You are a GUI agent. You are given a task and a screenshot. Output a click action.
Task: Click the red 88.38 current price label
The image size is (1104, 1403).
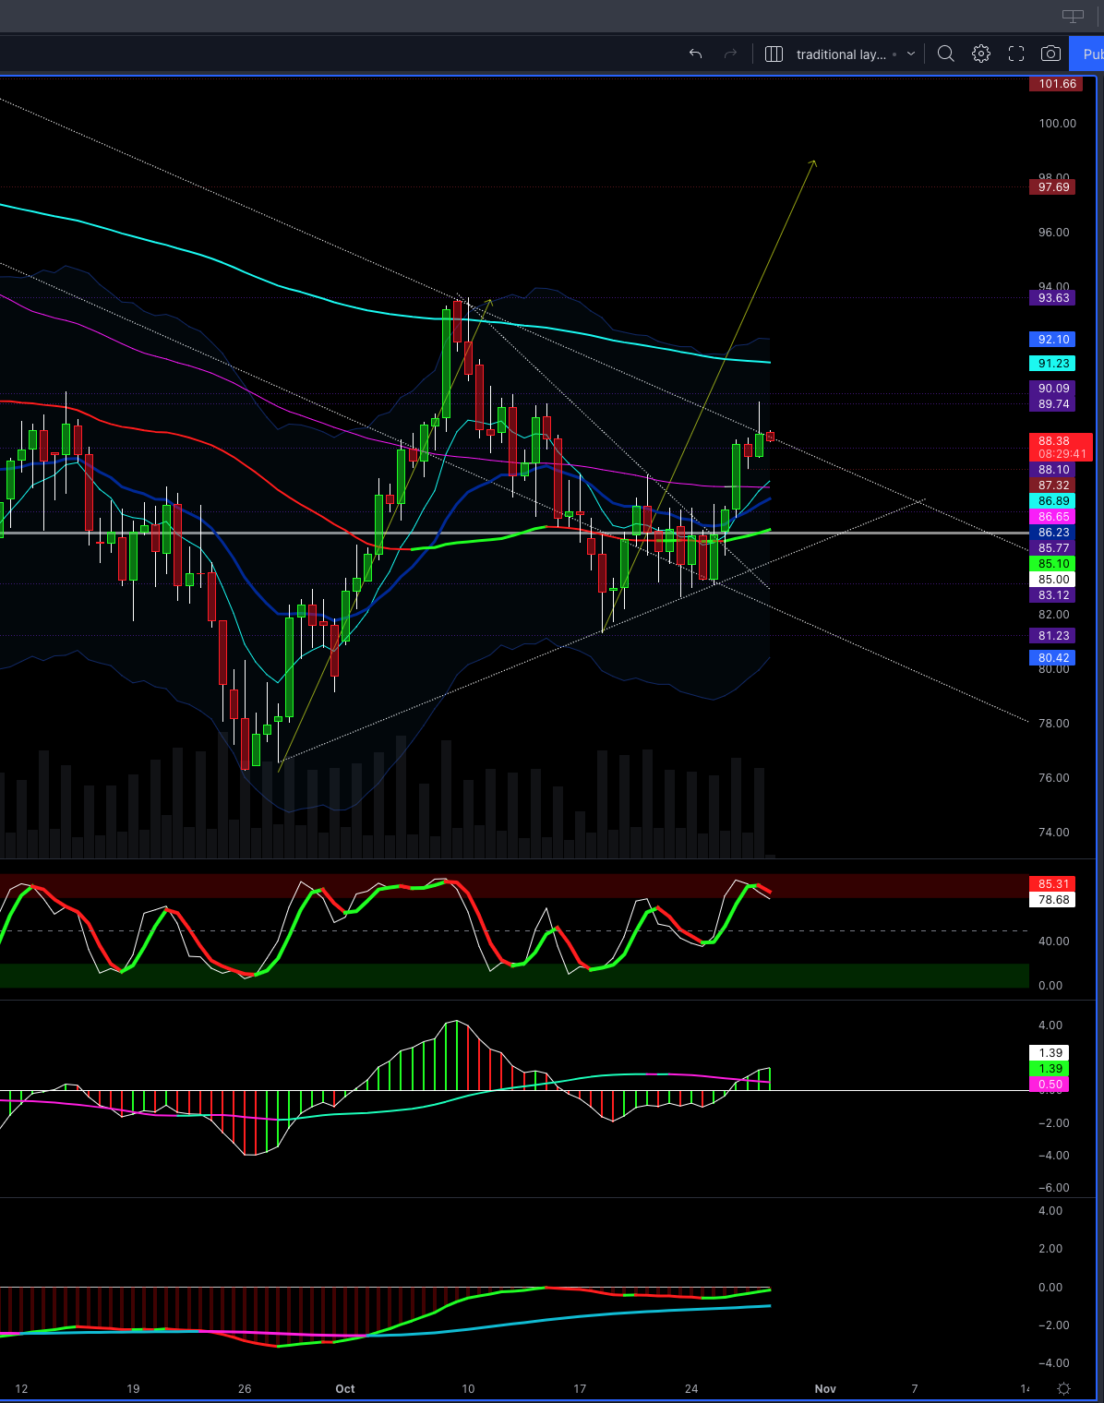pyautogui.click(x=1053, y=442)
